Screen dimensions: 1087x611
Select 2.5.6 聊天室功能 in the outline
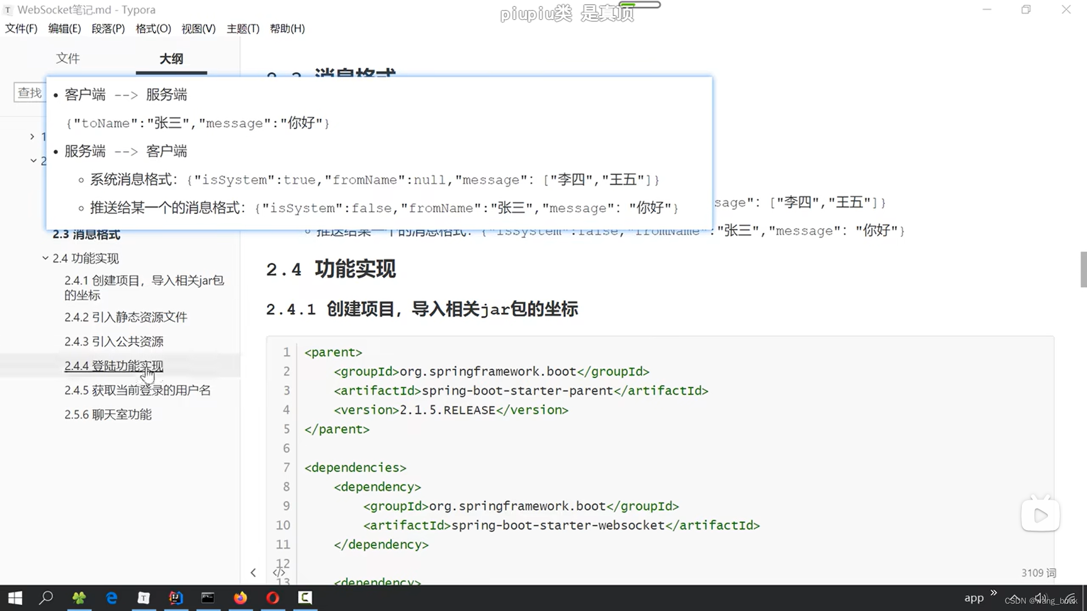pyautogui.click(x=108, y=414)
